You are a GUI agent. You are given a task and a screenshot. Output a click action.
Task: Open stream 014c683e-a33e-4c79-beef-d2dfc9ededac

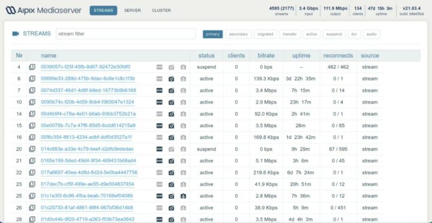point(87,149)
